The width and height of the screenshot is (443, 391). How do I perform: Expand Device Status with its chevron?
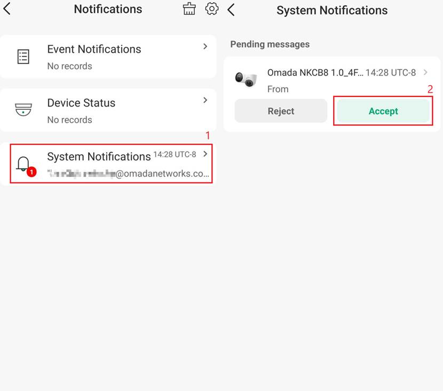(205, 100)
